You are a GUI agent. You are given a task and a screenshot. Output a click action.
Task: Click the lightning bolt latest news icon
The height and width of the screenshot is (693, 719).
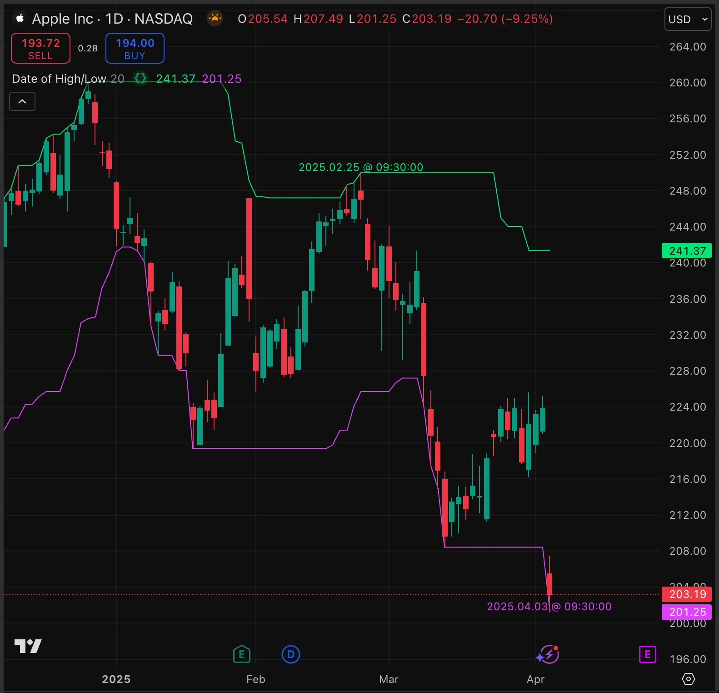pyautogui.click(x=549, y=654)
